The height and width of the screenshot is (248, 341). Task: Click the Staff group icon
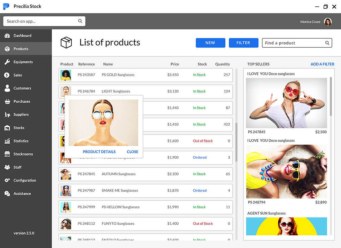tap(7, 167)
